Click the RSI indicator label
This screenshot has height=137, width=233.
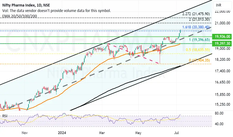(x=5, y=116)
